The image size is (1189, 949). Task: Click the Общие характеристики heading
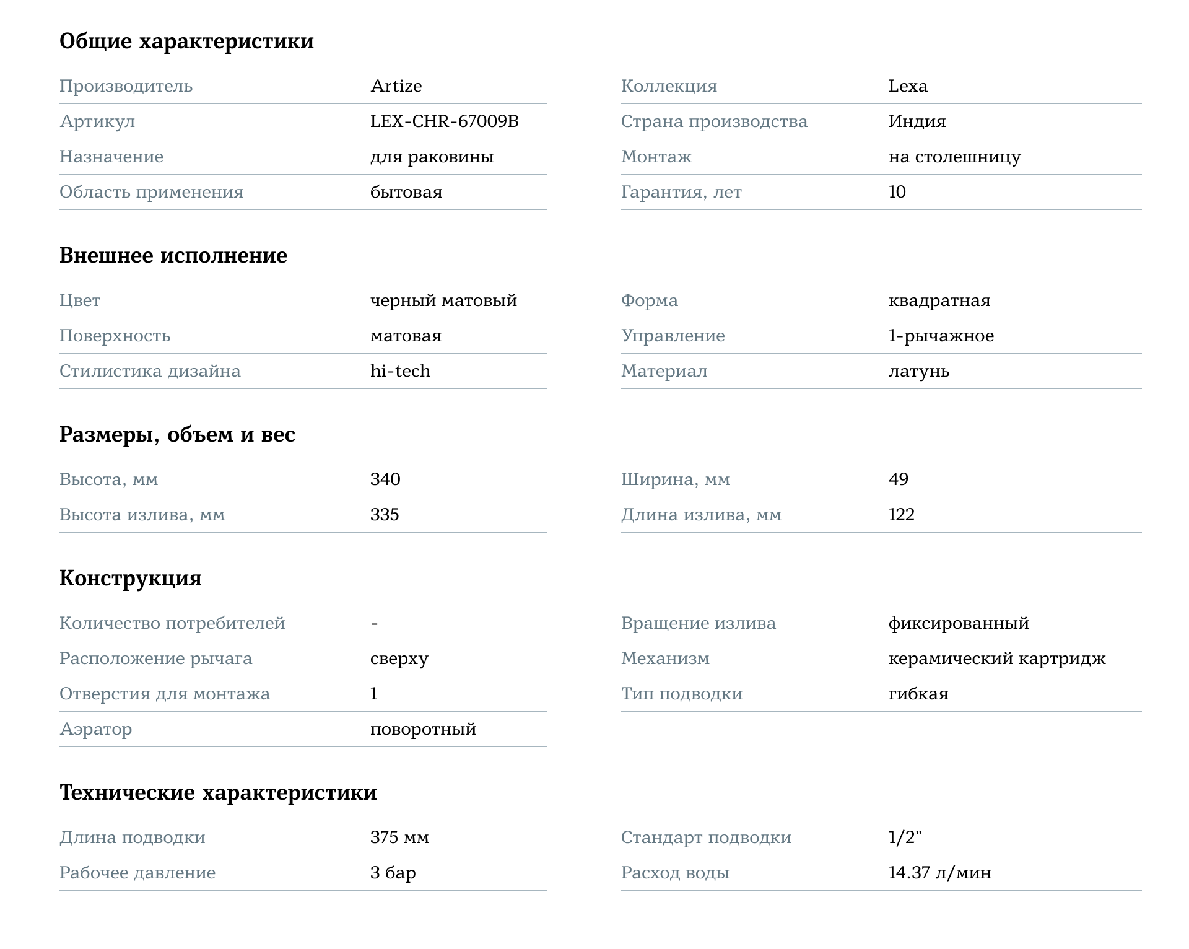[x=186, y=42]
